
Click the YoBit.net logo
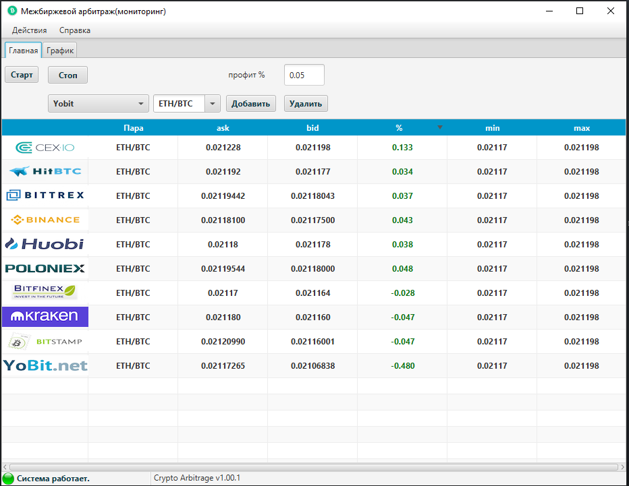coord(45,365)
